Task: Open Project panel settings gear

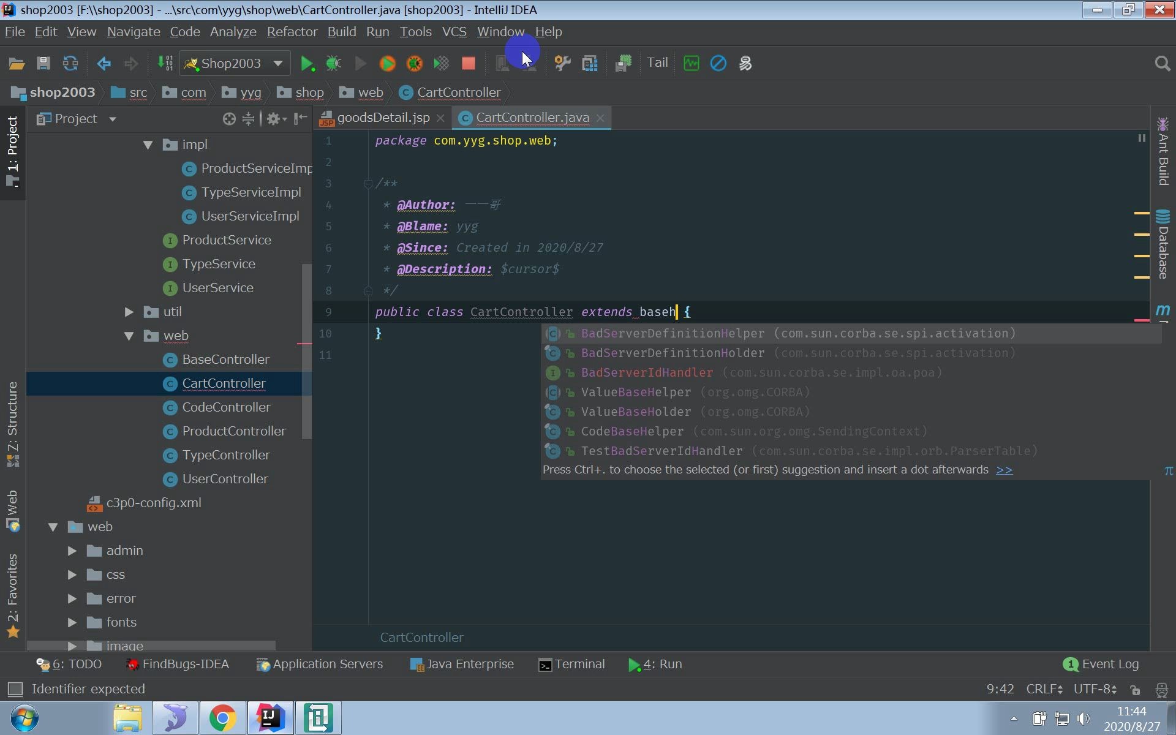Action: tap(276, 119)
